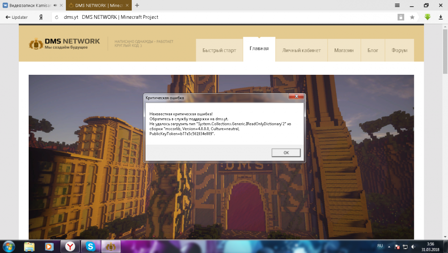Mute audio on the VK browser tab
The image size is (448, 253).
(55, 5)
